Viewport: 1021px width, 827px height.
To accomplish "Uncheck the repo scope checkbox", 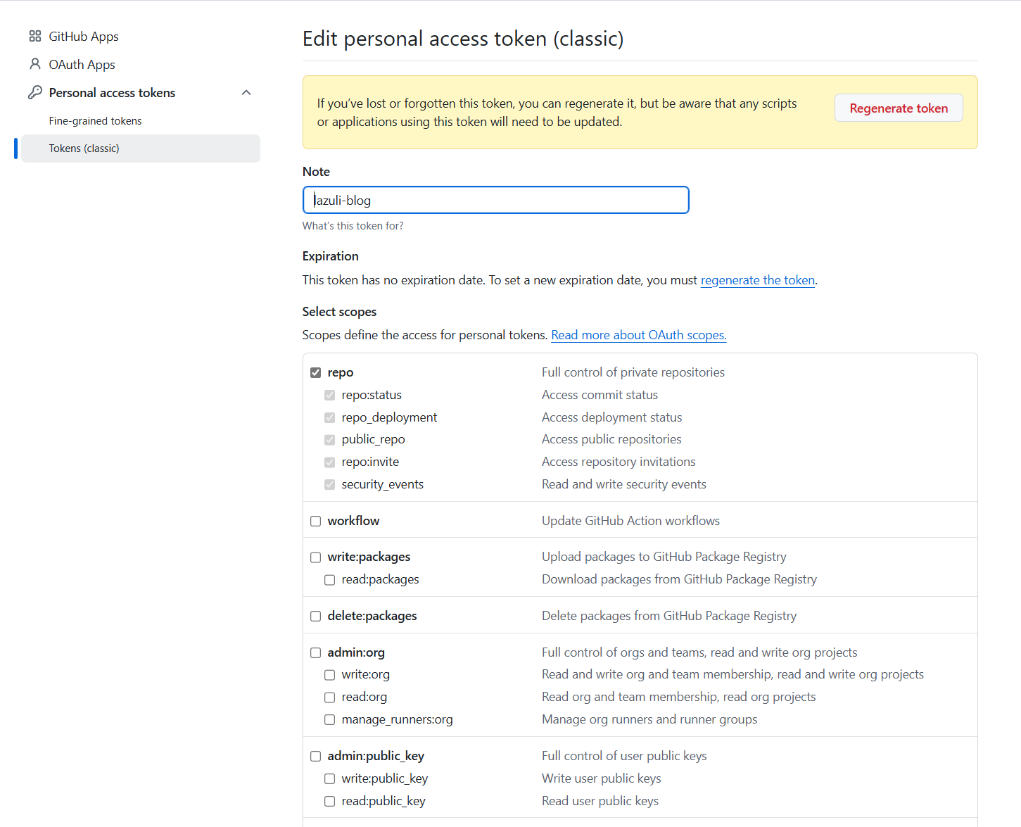I will pyautogui.click(x=316, y=372).
